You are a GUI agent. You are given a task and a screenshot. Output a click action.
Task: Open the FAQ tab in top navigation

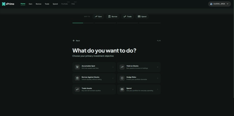(x=73, y=4)
